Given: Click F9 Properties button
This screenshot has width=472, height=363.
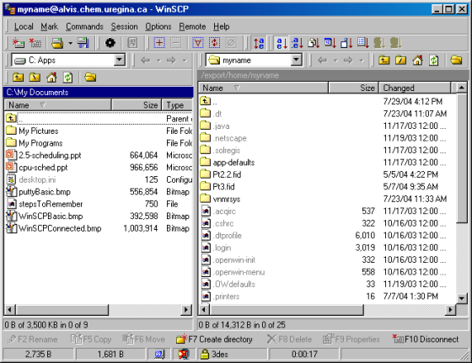Looking at the screenshot, I should point(351,339).
